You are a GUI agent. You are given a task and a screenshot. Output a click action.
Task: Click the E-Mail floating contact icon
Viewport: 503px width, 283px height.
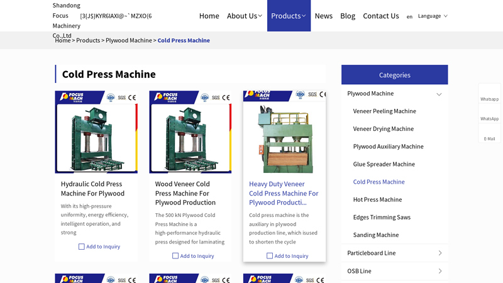click(x=489, y=133)
